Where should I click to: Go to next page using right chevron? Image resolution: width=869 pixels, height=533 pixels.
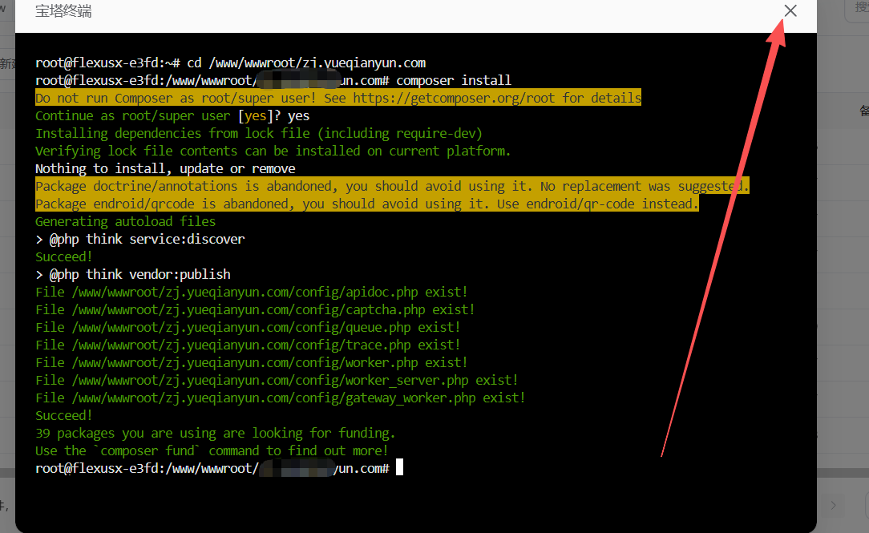tap(834, 505)
